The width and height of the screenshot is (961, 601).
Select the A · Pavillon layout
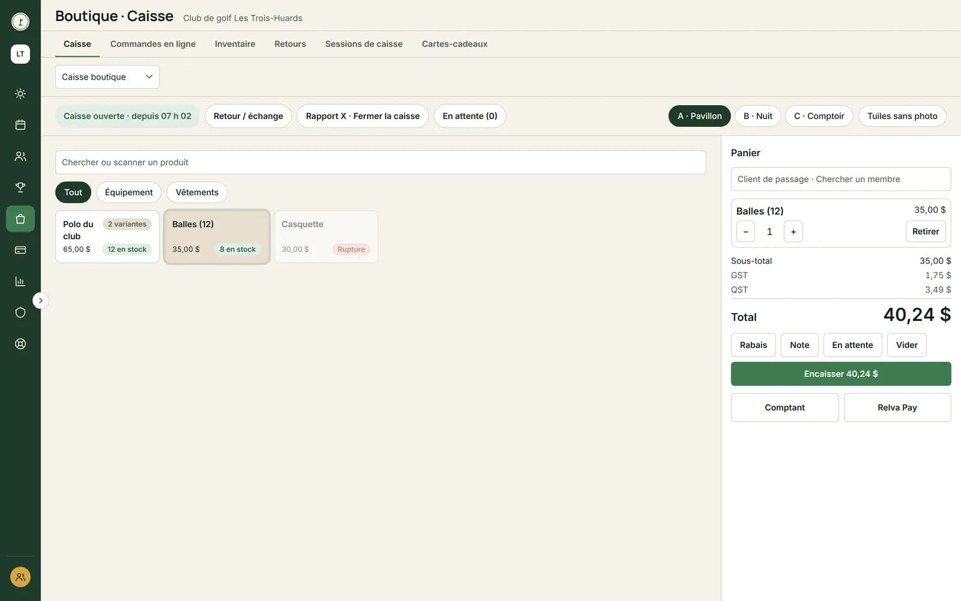point(700,116)
